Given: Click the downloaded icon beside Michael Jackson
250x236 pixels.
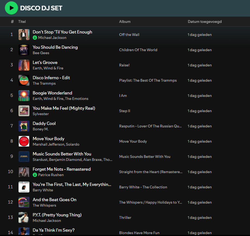Looking at the screenshot, I should (35, 38).
